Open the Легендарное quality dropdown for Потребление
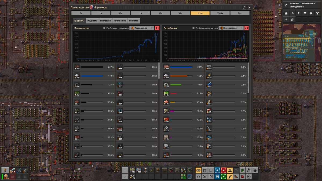This screenshot has height=181, width=322. (231, 28)
